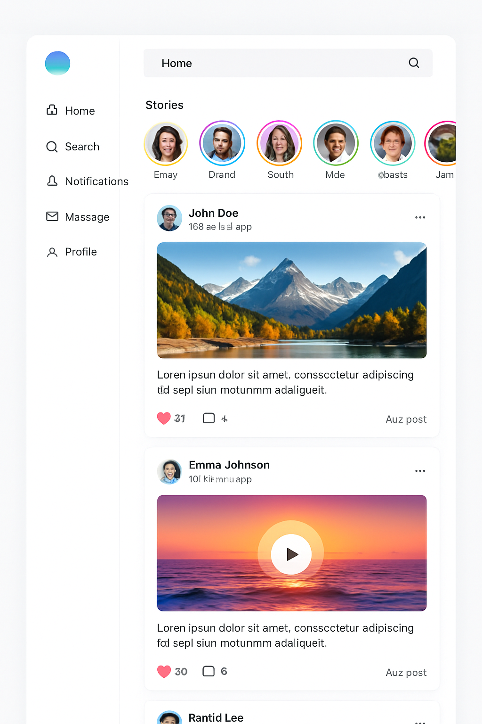Viewport: 482px width, 724px height.
Task: View Emay's story
Action: coord(166,143)
